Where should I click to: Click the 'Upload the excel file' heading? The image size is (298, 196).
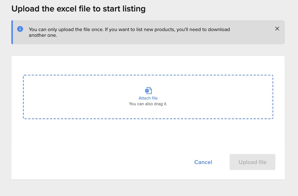click(x=78, y=9)
